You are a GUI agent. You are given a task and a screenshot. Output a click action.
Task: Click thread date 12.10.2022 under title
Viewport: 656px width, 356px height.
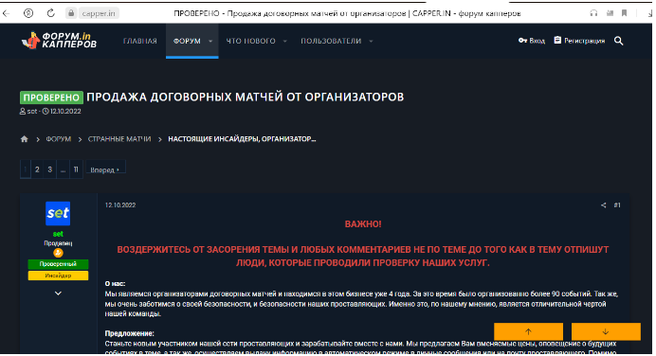click(x=65, y=111)
